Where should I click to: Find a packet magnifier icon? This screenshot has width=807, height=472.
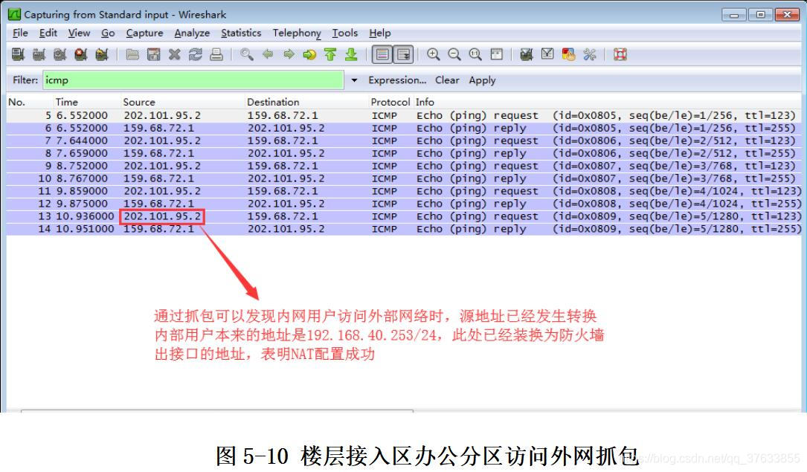tap(246, 54)
